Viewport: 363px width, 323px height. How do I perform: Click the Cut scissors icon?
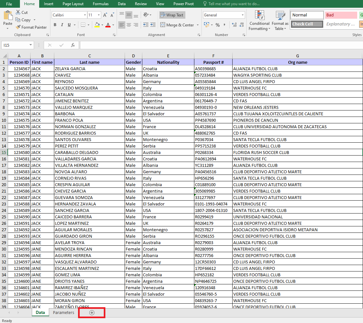18,12
